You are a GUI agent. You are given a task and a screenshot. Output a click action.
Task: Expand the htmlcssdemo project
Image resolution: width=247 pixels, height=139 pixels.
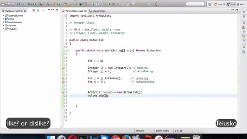point(3,22)
